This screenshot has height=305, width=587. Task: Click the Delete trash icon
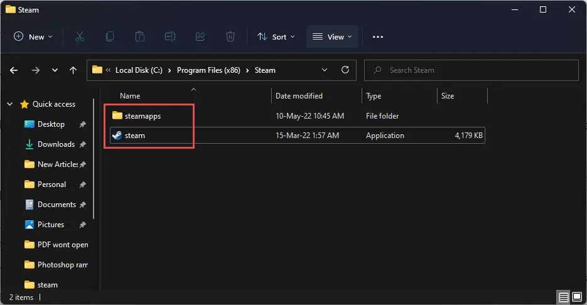click(x=230, y=36)
